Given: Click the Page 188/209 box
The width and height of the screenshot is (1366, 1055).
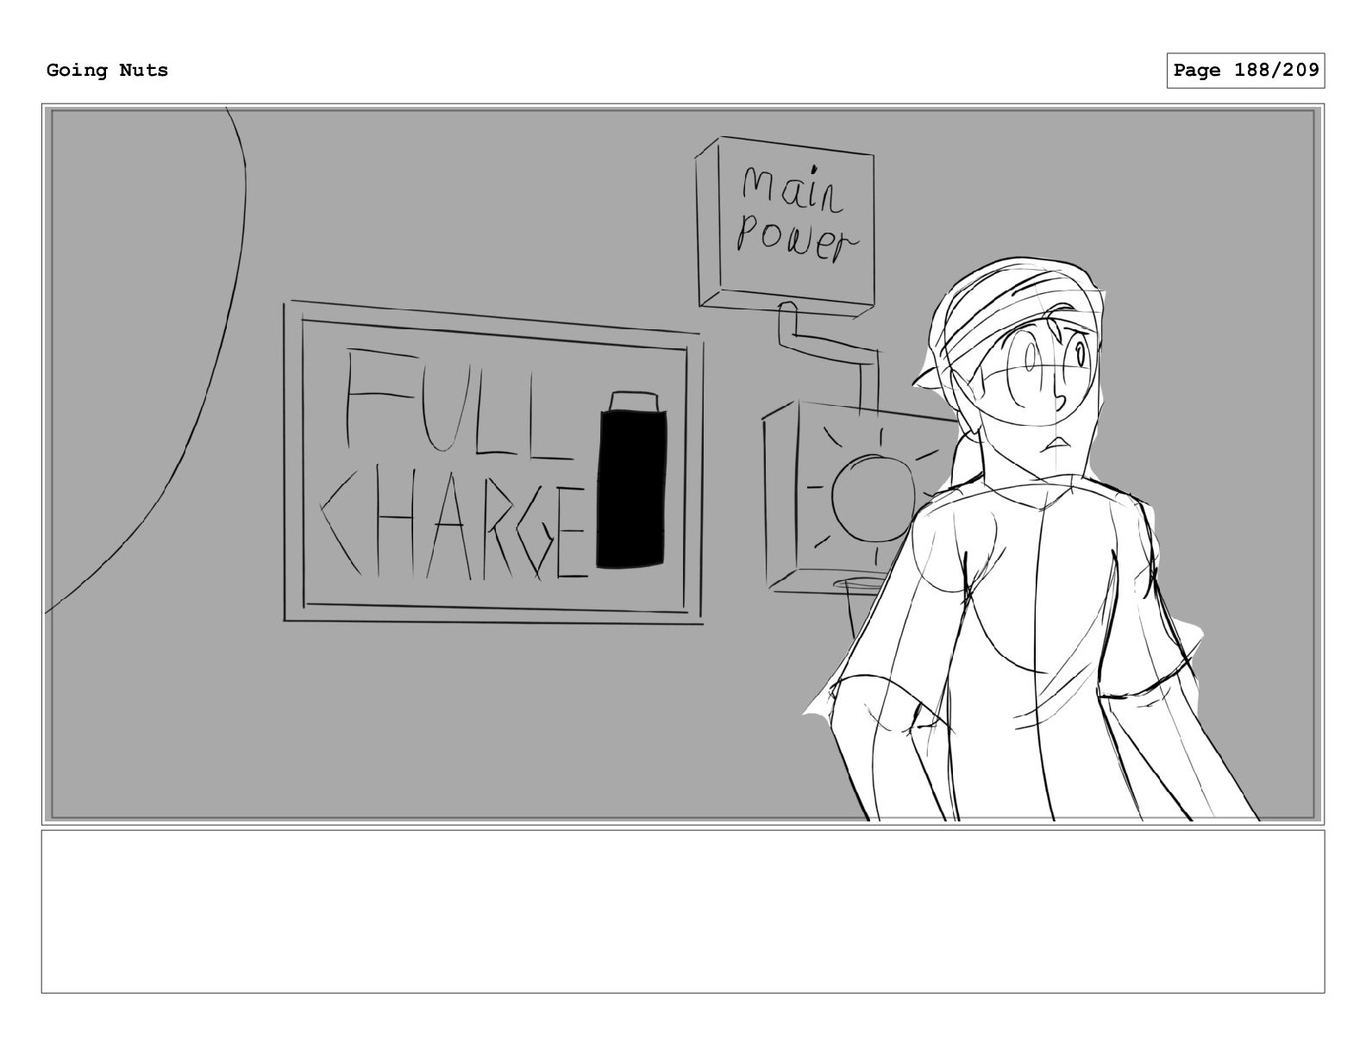Looking at the screenshot, I should (1245, 71).
